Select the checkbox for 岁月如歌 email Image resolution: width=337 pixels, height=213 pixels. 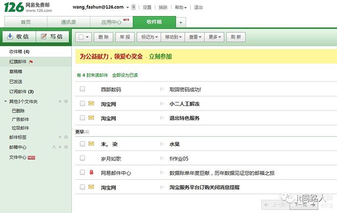pos(83,158)
